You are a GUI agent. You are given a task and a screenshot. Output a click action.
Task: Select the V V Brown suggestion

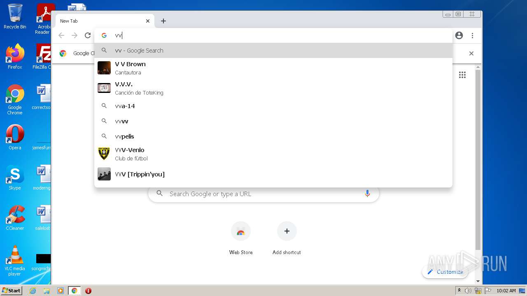point(273,68)
